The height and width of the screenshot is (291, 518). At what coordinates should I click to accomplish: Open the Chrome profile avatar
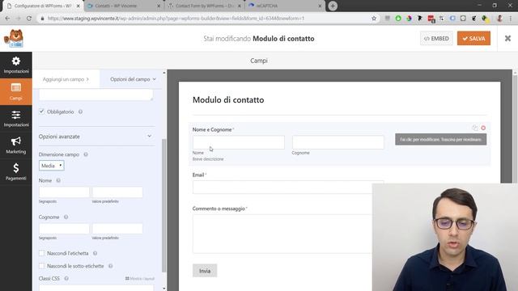(x=499, y=19)
